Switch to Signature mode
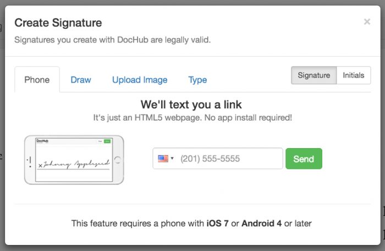Image resolution: width=385 pixels, height=251 pixels. [313, 75]
